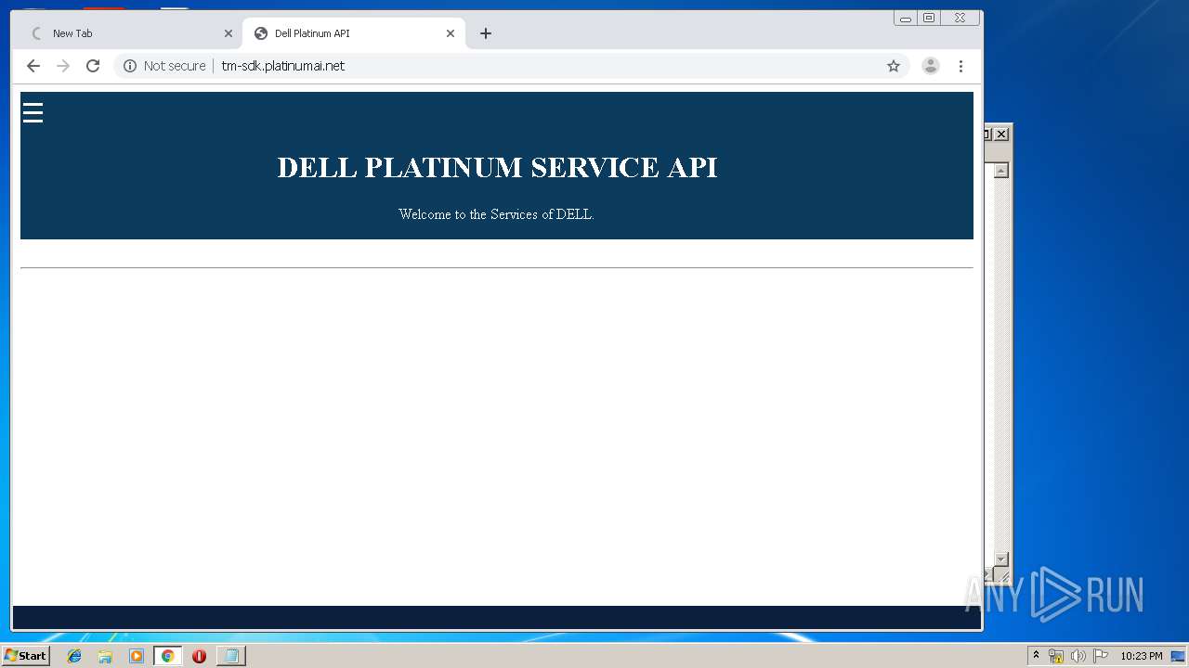Click the Welcome to the Services of DELL text

click(x=496, y=214)
